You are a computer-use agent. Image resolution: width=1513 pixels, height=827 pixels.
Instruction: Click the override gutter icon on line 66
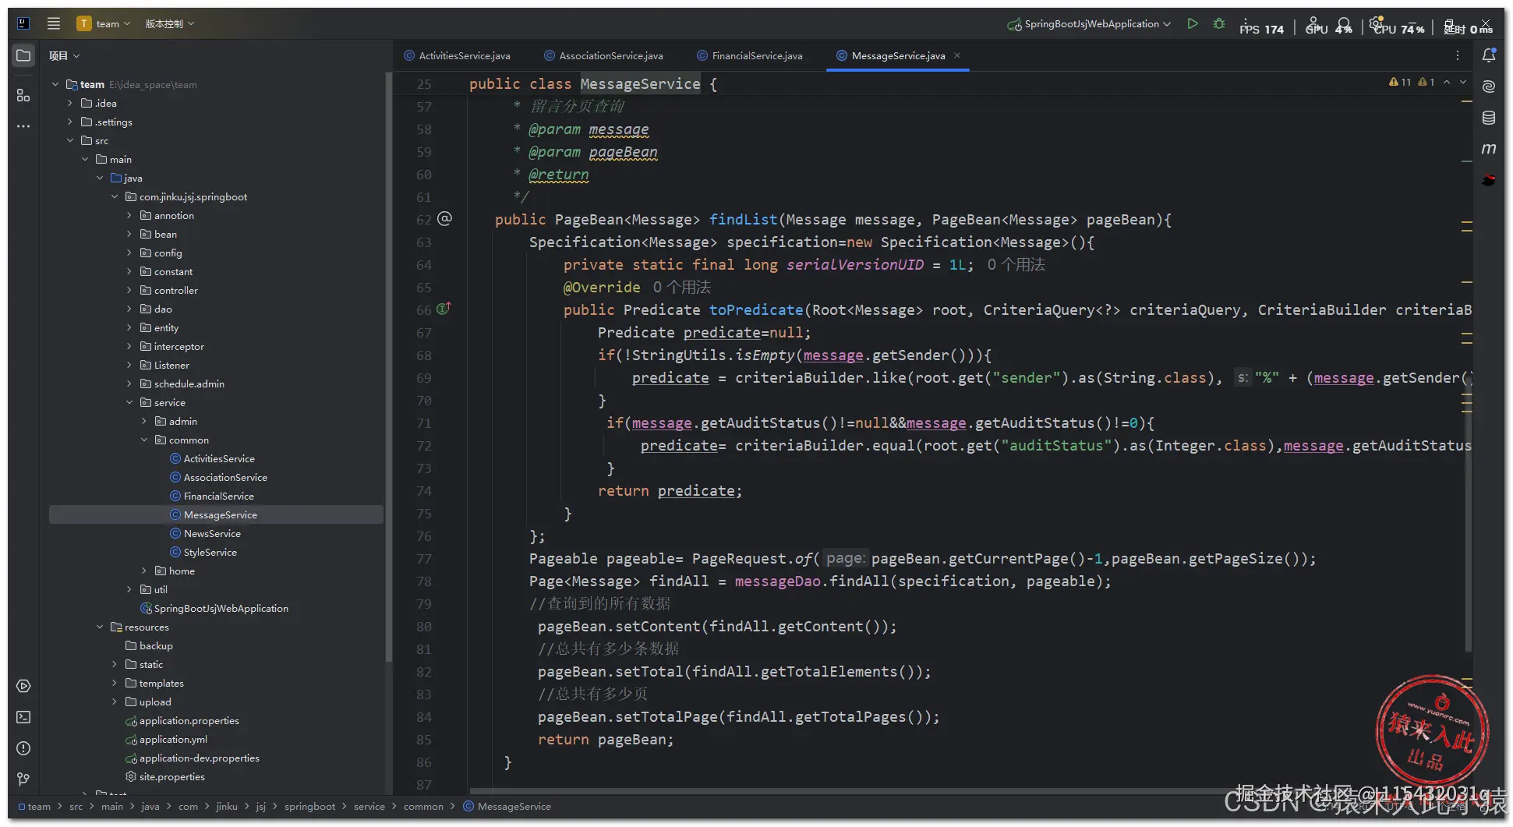(444, 309)
